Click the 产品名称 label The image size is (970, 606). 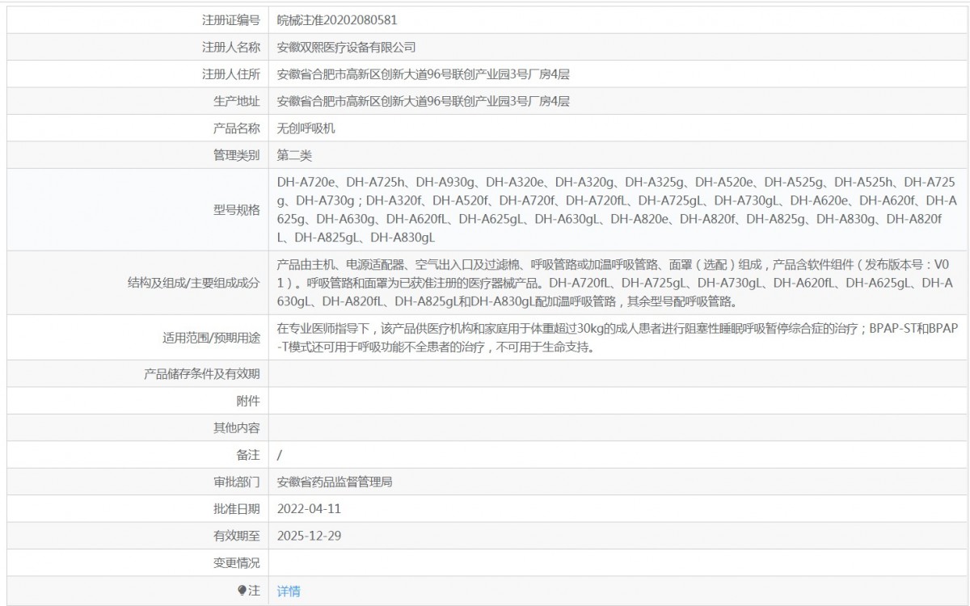(236, 128)
